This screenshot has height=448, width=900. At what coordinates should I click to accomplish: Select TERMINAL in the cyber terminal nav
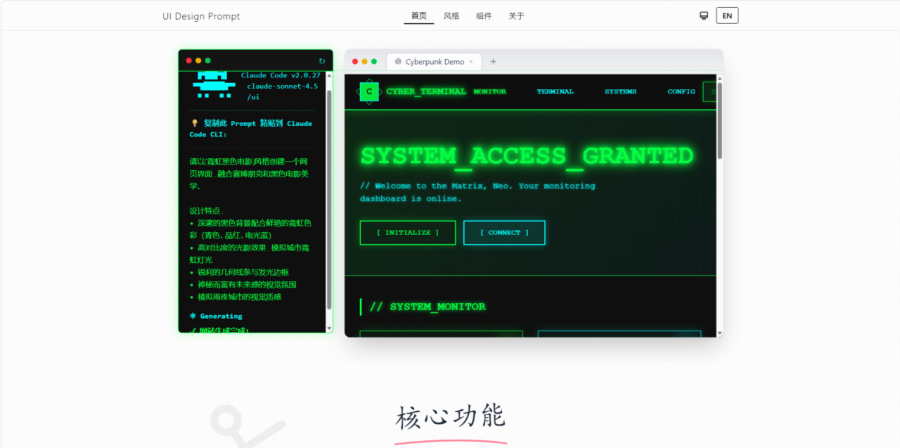pos(555,92)
